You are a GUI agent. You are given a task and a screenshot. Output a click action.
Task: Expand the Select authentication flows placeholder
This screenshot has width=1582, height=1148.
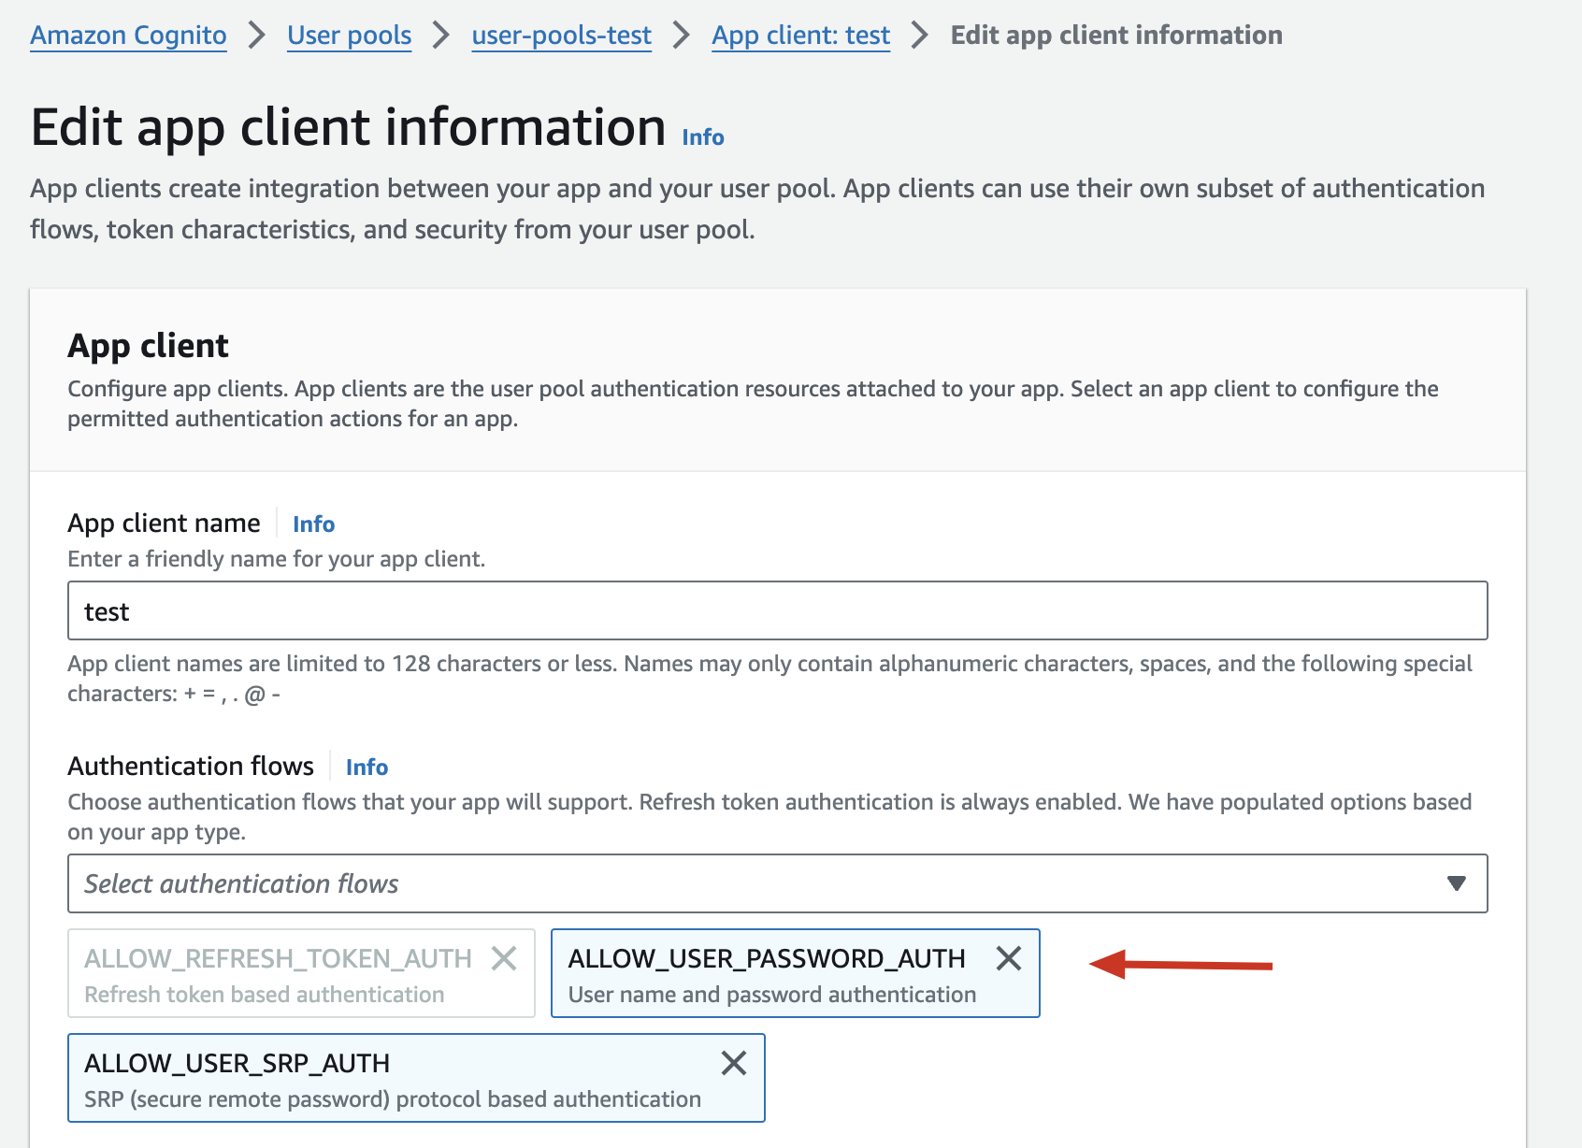pyautogui.click(x=241, y=883)
